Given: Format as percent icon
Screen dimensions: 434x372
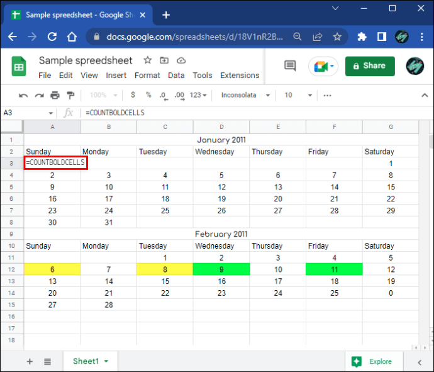Looking at the screenshot, I should pyautogui.click(x=148, y=95).
